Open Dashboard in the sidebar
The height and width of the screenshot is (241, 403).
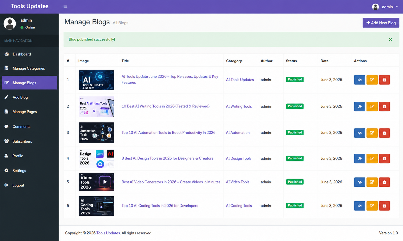[29, 54]
